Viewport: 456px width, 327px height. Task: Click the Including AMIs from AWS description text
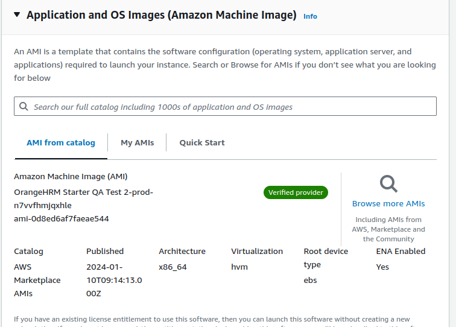pos(388,229)
